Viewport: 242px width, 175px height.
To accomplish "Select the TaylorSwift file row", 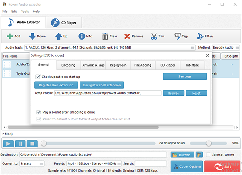I will point(16,74).
